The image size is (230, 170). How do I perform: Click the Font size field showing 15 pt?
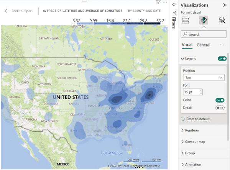[193, 92]
